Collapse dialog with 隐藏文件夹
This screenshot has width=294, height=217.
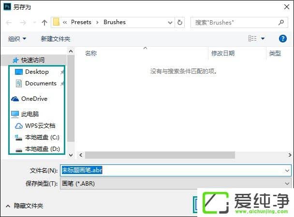pos(24,206)
